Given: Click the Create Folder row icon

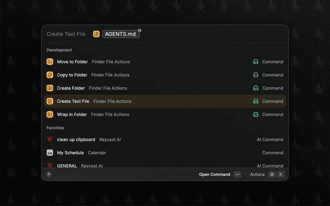Looking at the screenshot, I should click(x=50, y=88).
